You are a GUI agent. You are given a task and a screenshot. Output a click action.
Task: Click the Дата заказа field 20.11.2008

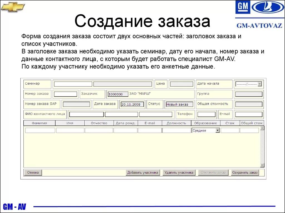pyautogui.click(x=132, y=104)
